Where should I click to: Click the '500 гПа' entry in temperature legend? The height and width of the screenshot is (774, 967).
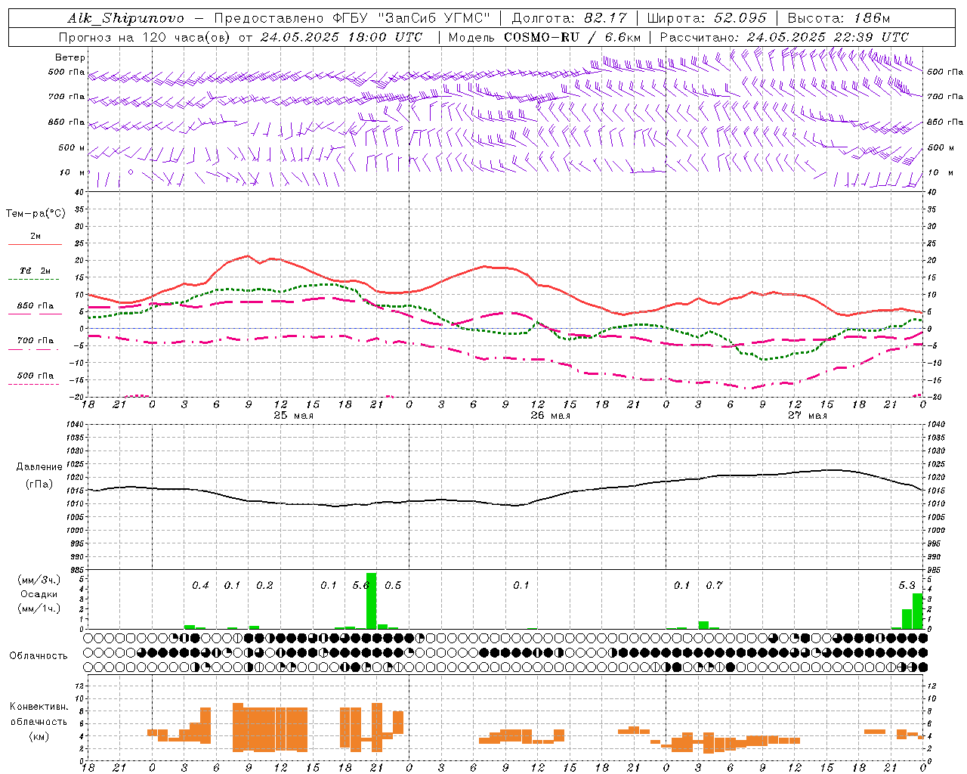tap(36, 376)
